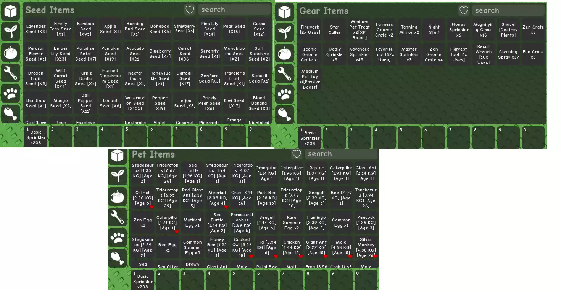Viewport: 561px width, 290px height.
Task: Pick the Mythical Egg x1 pet item
Action: pyautogui.click(x=192, y=223)
